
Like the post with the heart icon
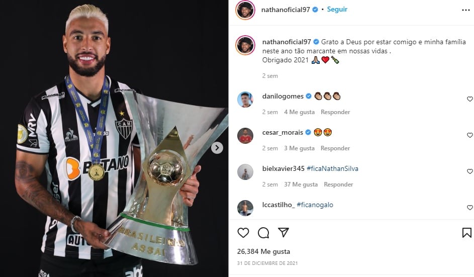(x=243, y=233)
